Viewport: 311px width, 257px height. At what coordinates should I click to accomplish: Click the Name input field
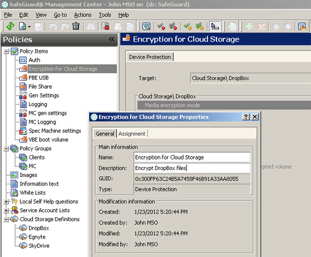[192, 157]
